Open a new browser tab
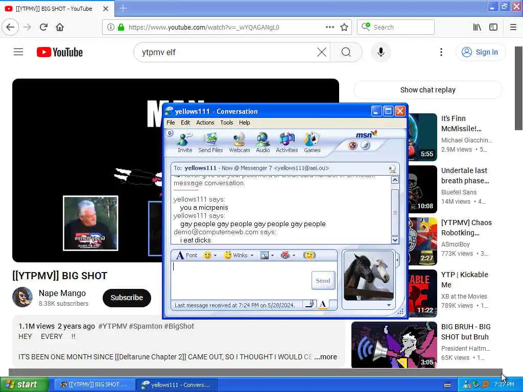523x392 pixels. pos(123,8)
